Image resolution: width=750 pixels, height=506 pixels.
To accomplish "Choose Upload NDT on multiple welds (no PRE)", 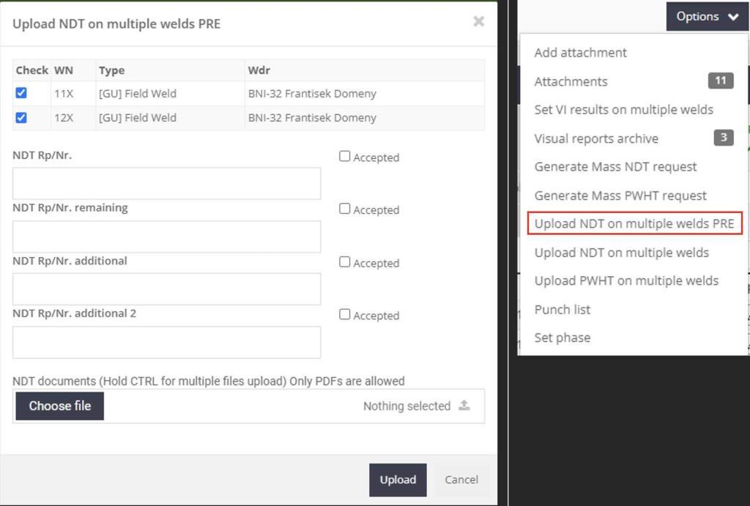I will [x=621, y=252].
